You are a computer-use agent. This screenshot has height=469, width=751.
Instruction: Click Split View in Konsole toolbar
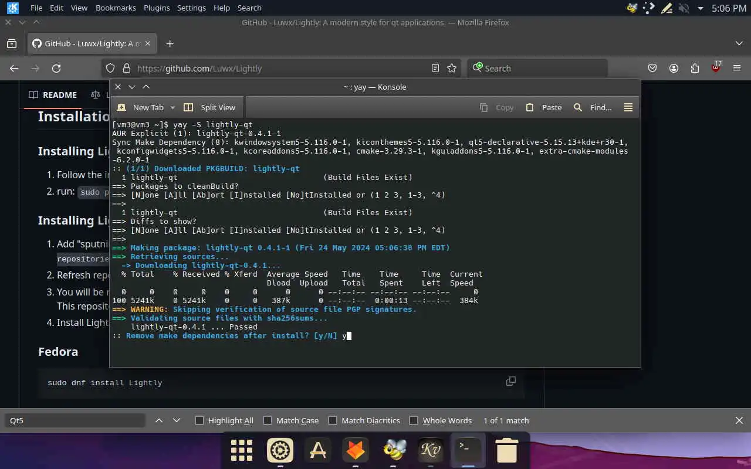coord(209,107)
